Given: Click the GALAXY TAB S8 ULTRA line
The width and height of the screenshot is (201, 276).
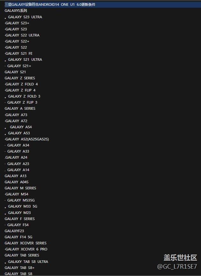Looking at the screenshot, I should (x=28, y=262).
